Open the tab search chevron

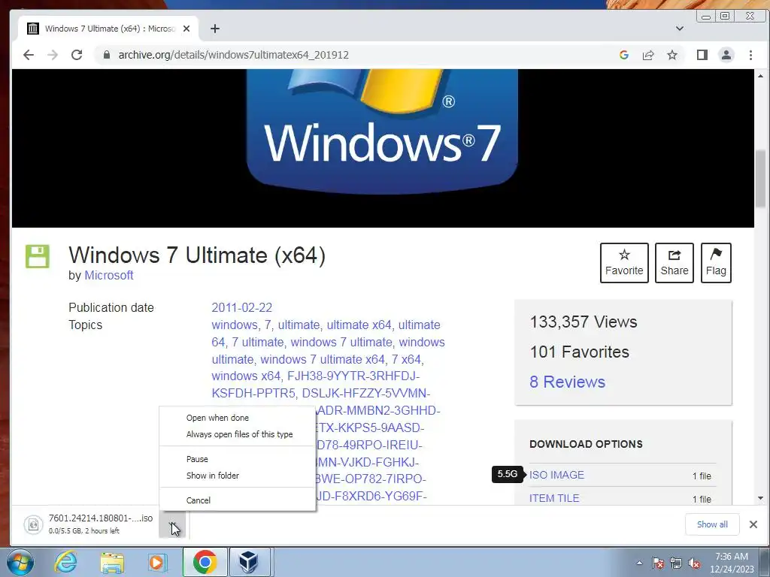coord(680,29)
